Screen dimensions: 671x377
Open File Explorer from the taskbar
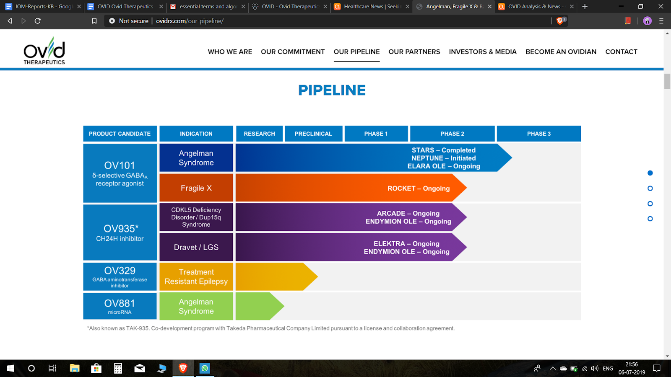75,368
